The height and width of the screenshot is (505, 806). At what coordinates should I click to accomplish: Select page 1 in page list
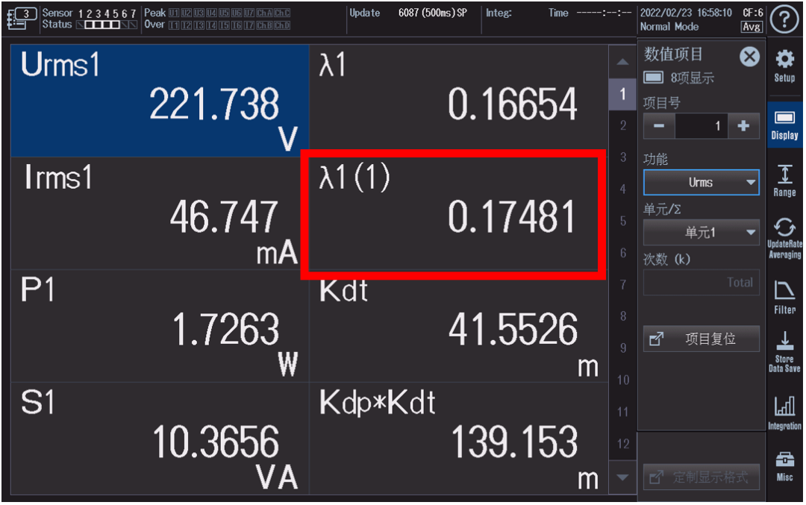pyautogui.click(x=622, y=94)
